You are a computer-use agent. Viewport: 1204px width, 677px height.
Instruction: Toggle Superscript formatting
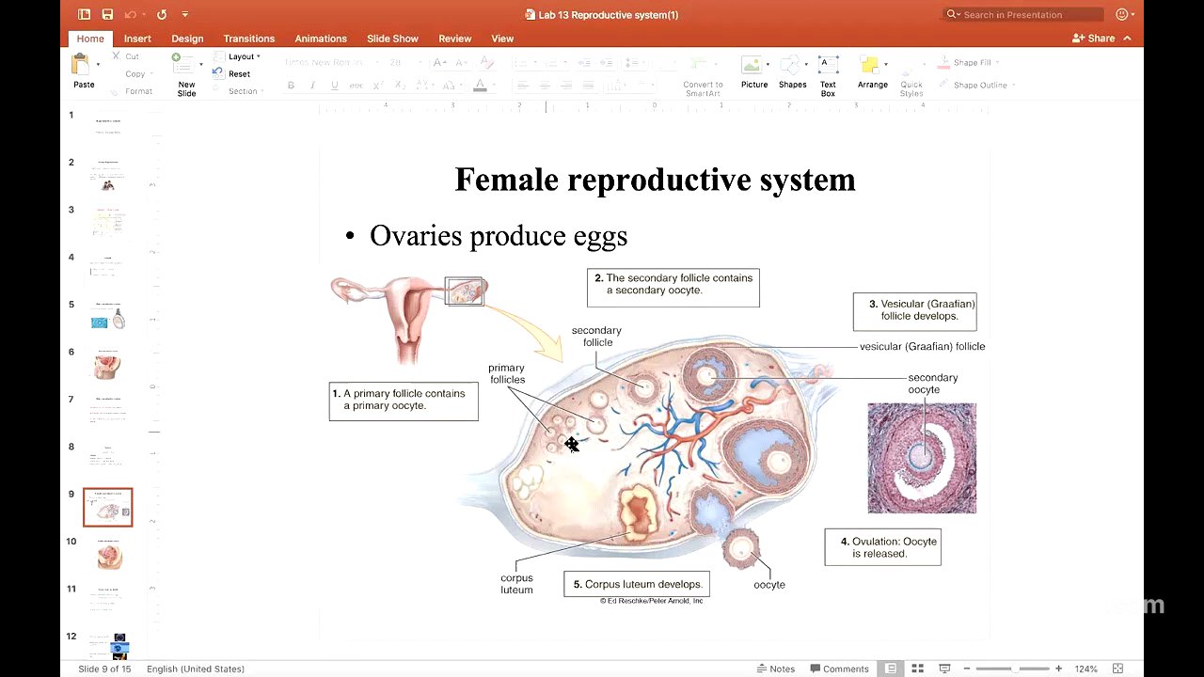[x=377, y=86]
